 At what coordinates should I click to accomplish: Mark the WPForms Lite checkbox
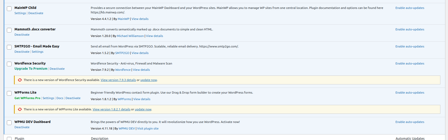(9, 93)
